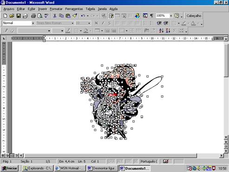Click the Iniciar start button
Image resolution: width=229 pixels, height=172 pixels.
click(x=10, y=168)
